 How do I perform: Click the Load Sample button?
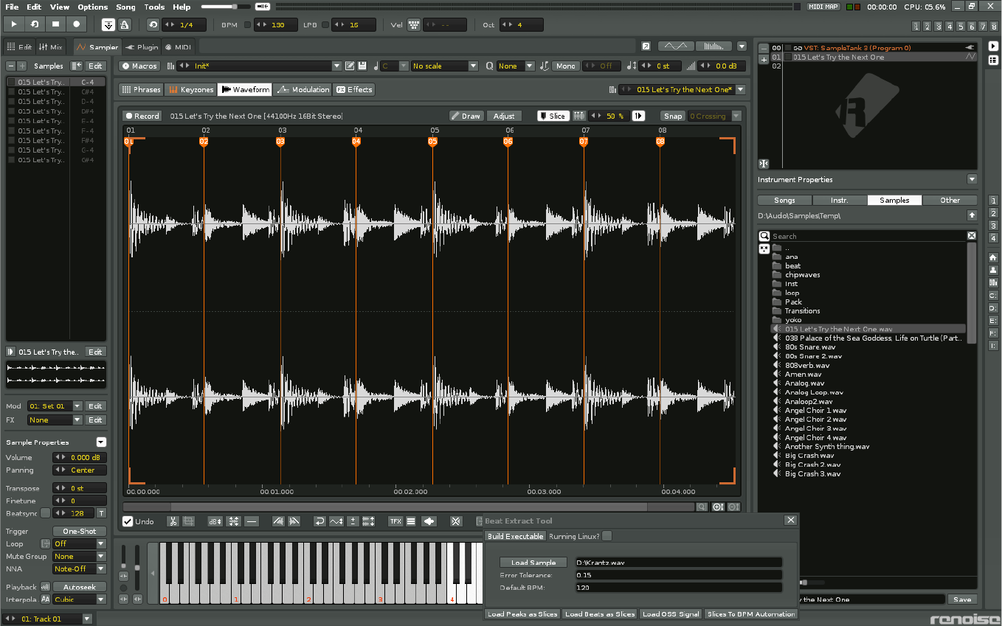(533, 563)
